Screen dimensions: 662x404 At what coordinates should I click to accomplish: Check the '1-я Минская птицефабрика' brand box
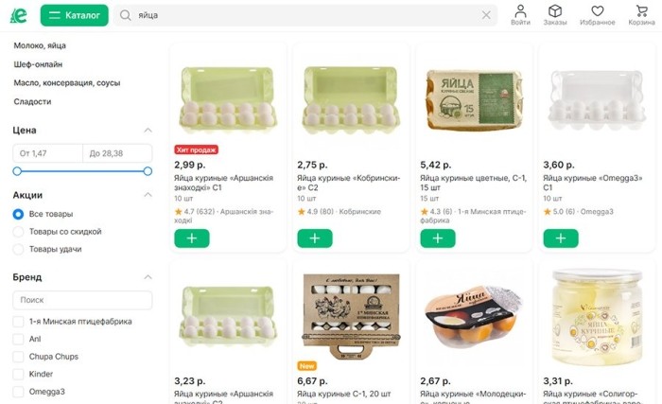point(18,322)
